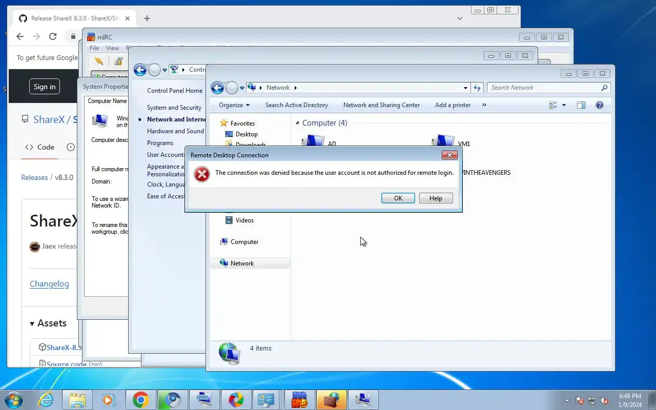Select Computer in the navigation pane
Viewport: 656px width, 410px height.
[x=244, y=242]
